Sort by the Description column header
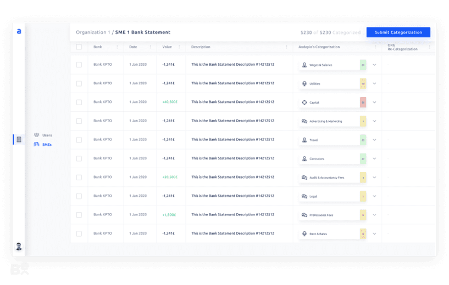 pyautogui.click(x=201, y=47)
